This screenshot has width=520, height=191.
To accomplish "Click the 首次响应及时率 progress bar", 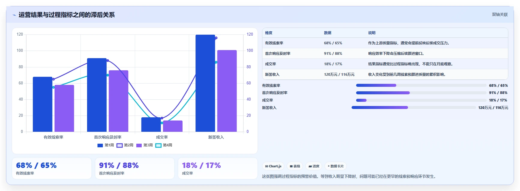I will click(421, 93).
